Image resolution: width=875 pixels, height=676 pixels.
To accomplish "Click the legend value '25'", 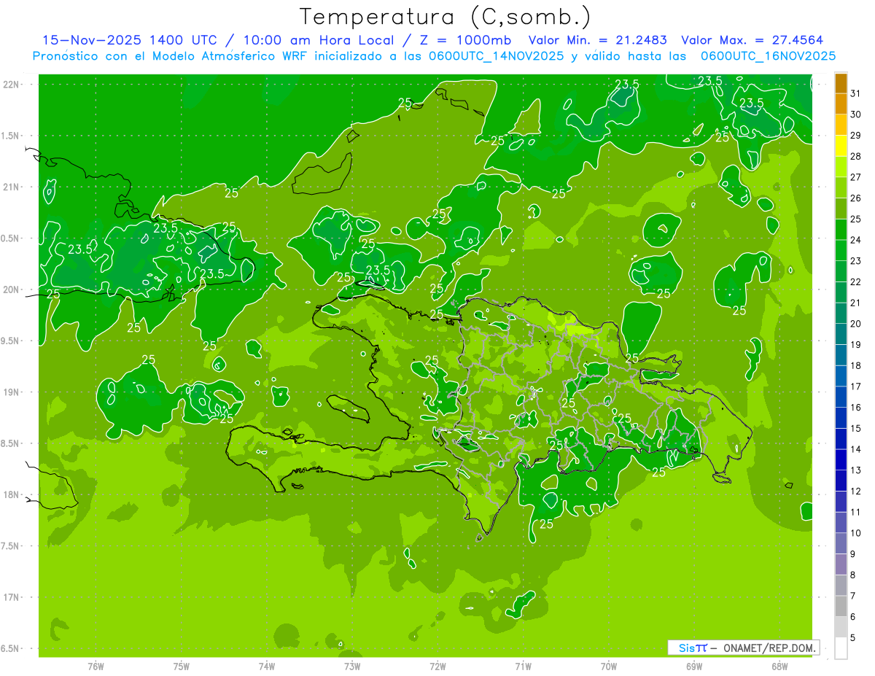I will click(856, 219).
